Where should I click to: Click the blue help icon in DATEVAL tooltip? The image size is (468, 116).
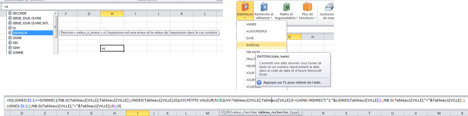point(259,82)
